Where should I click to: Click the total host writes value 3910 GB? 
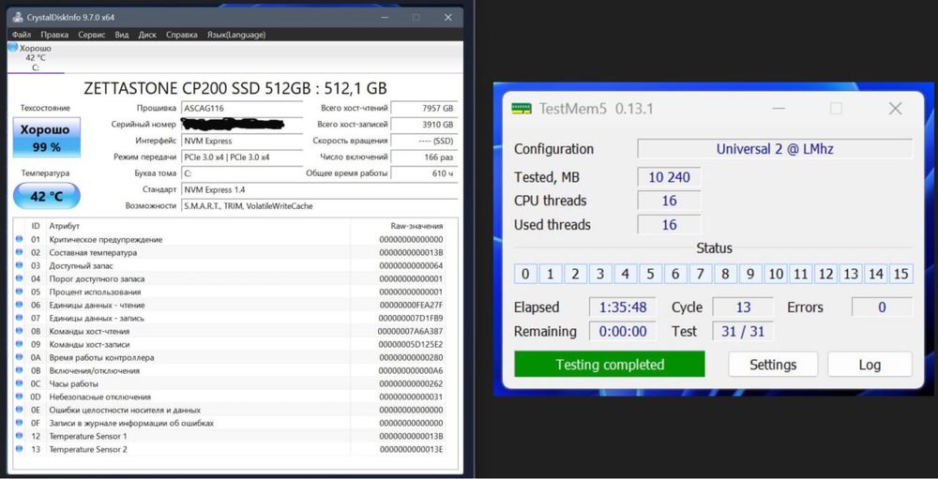click(x=424, y=125)
